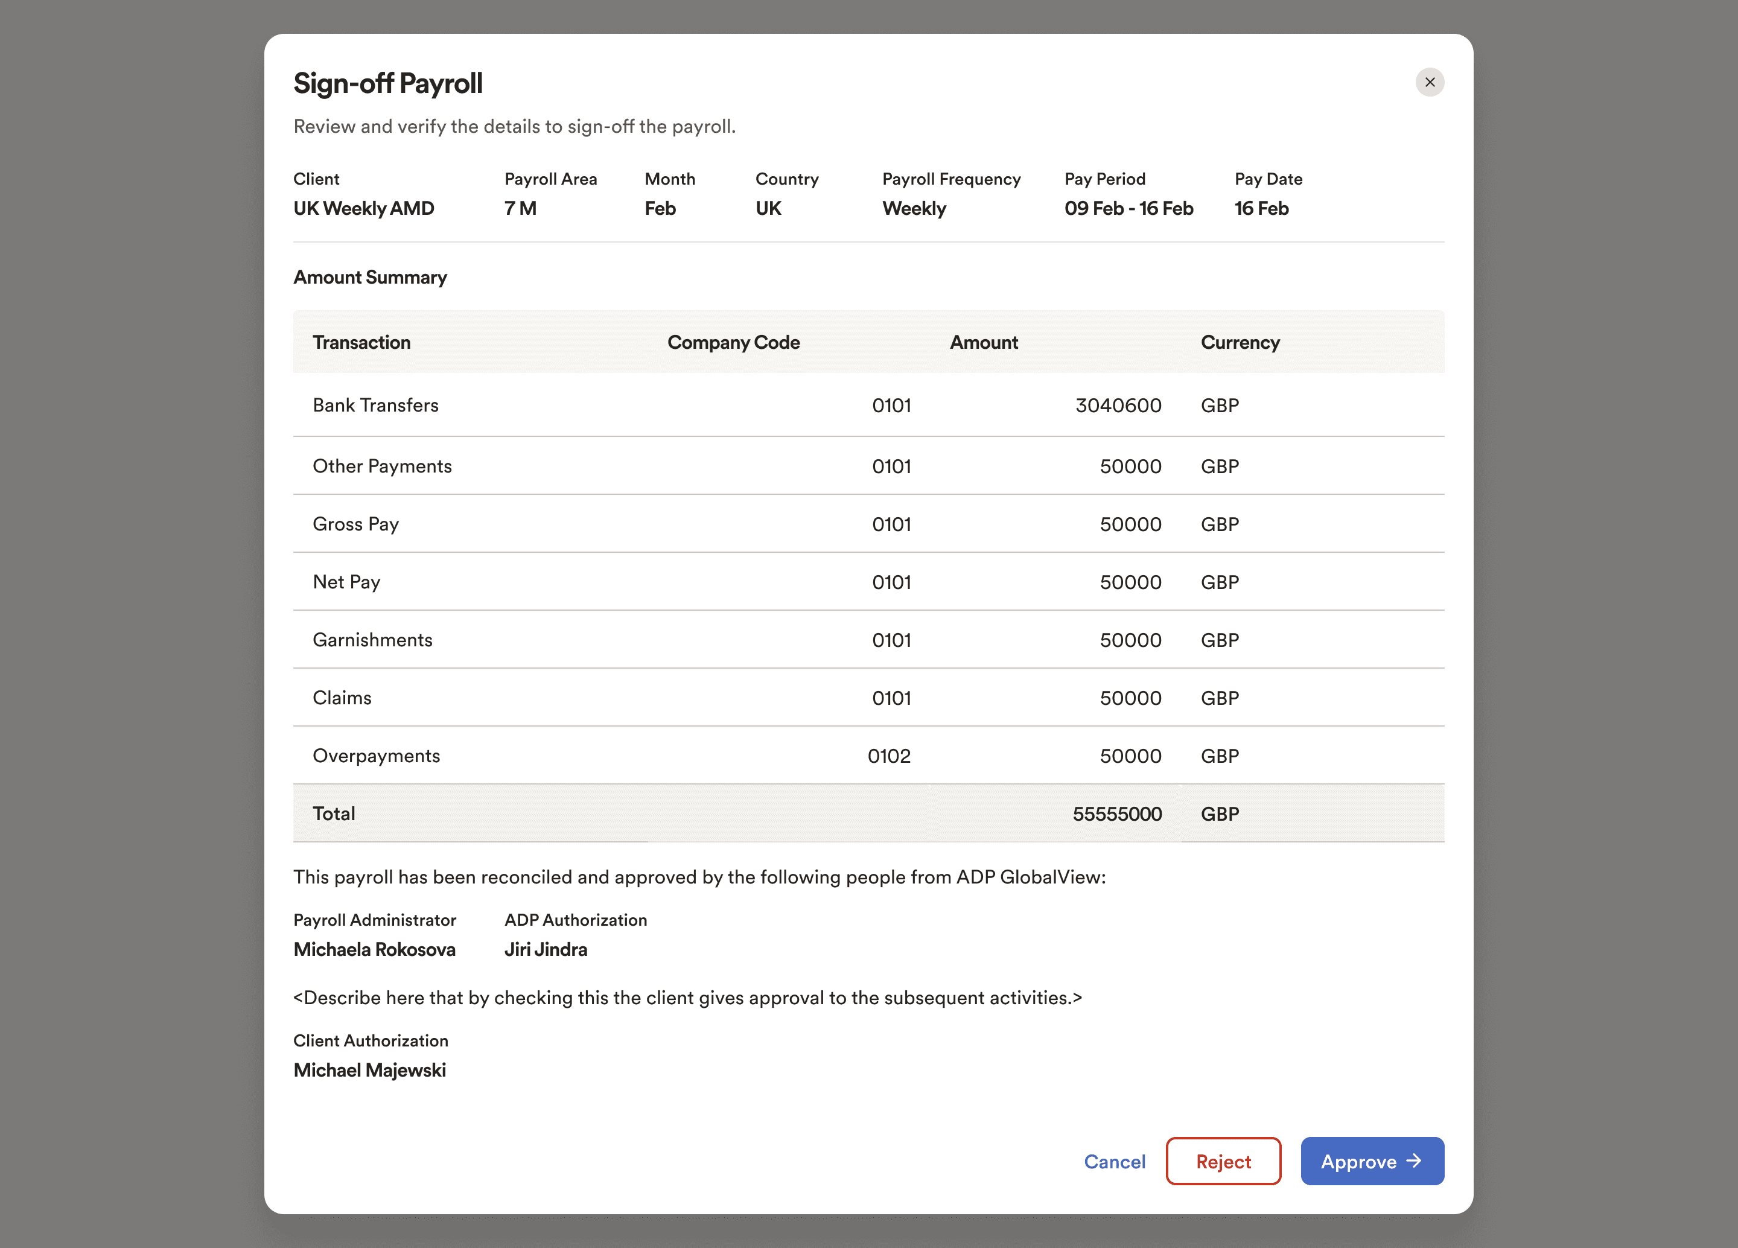This screenshot has width=1738, height=1248.
Task: Click the Amount column header
Action: (x=983, y=342)
